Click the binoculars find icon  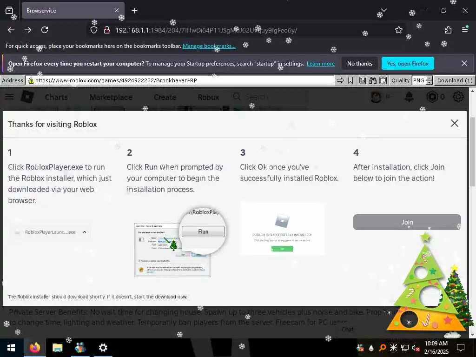coord(373,80)
